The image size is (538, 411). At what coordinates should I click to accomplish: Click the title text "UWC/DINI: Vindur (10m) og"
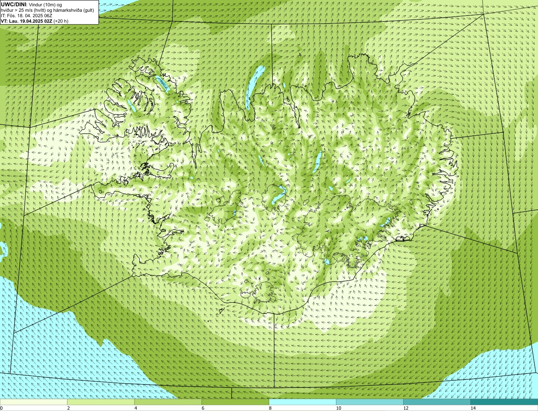31,4
